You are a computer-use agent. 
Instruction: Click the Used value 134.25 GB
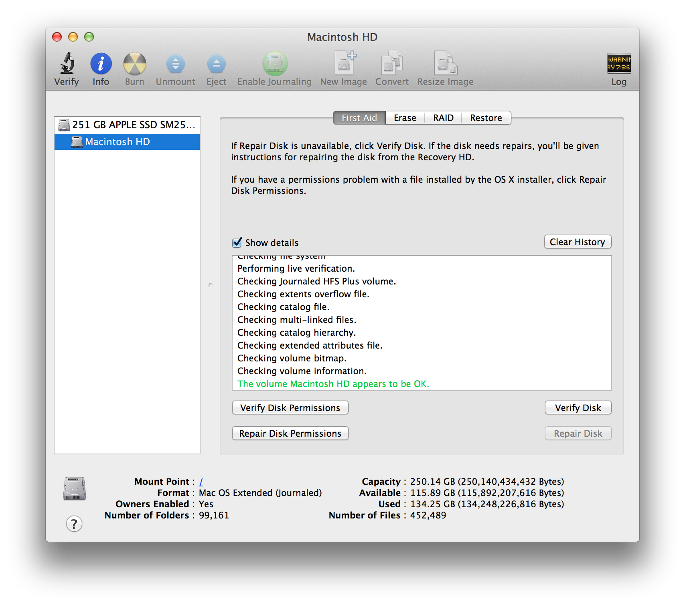click(x=487, y=504)
